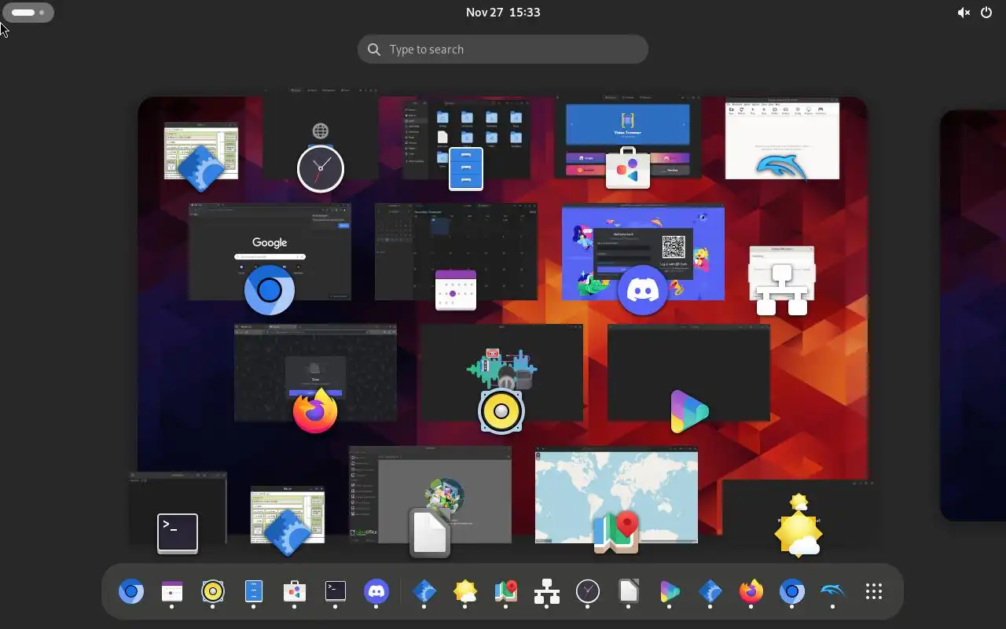Open the Clocks icon in the dock
1006x629 pixels.
pos(588,591)
